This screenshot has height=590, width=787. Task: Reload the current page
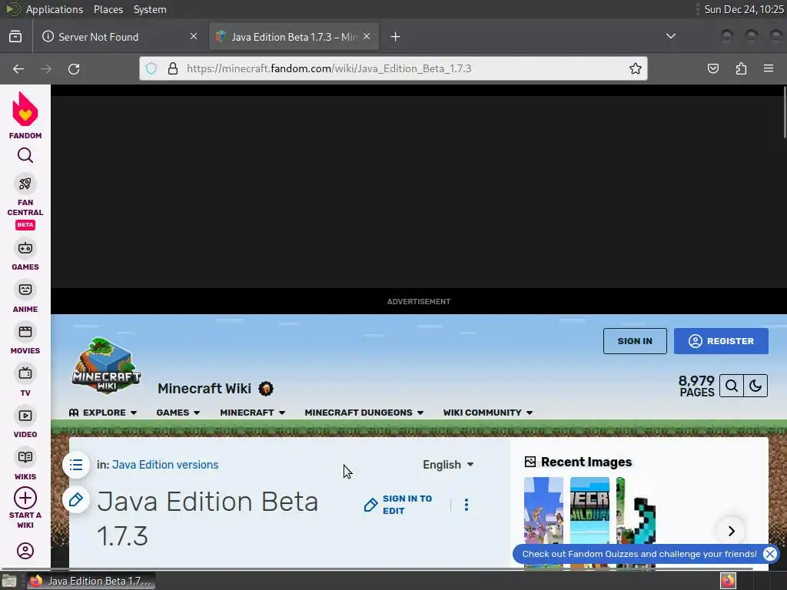click(x=74, y=68)
